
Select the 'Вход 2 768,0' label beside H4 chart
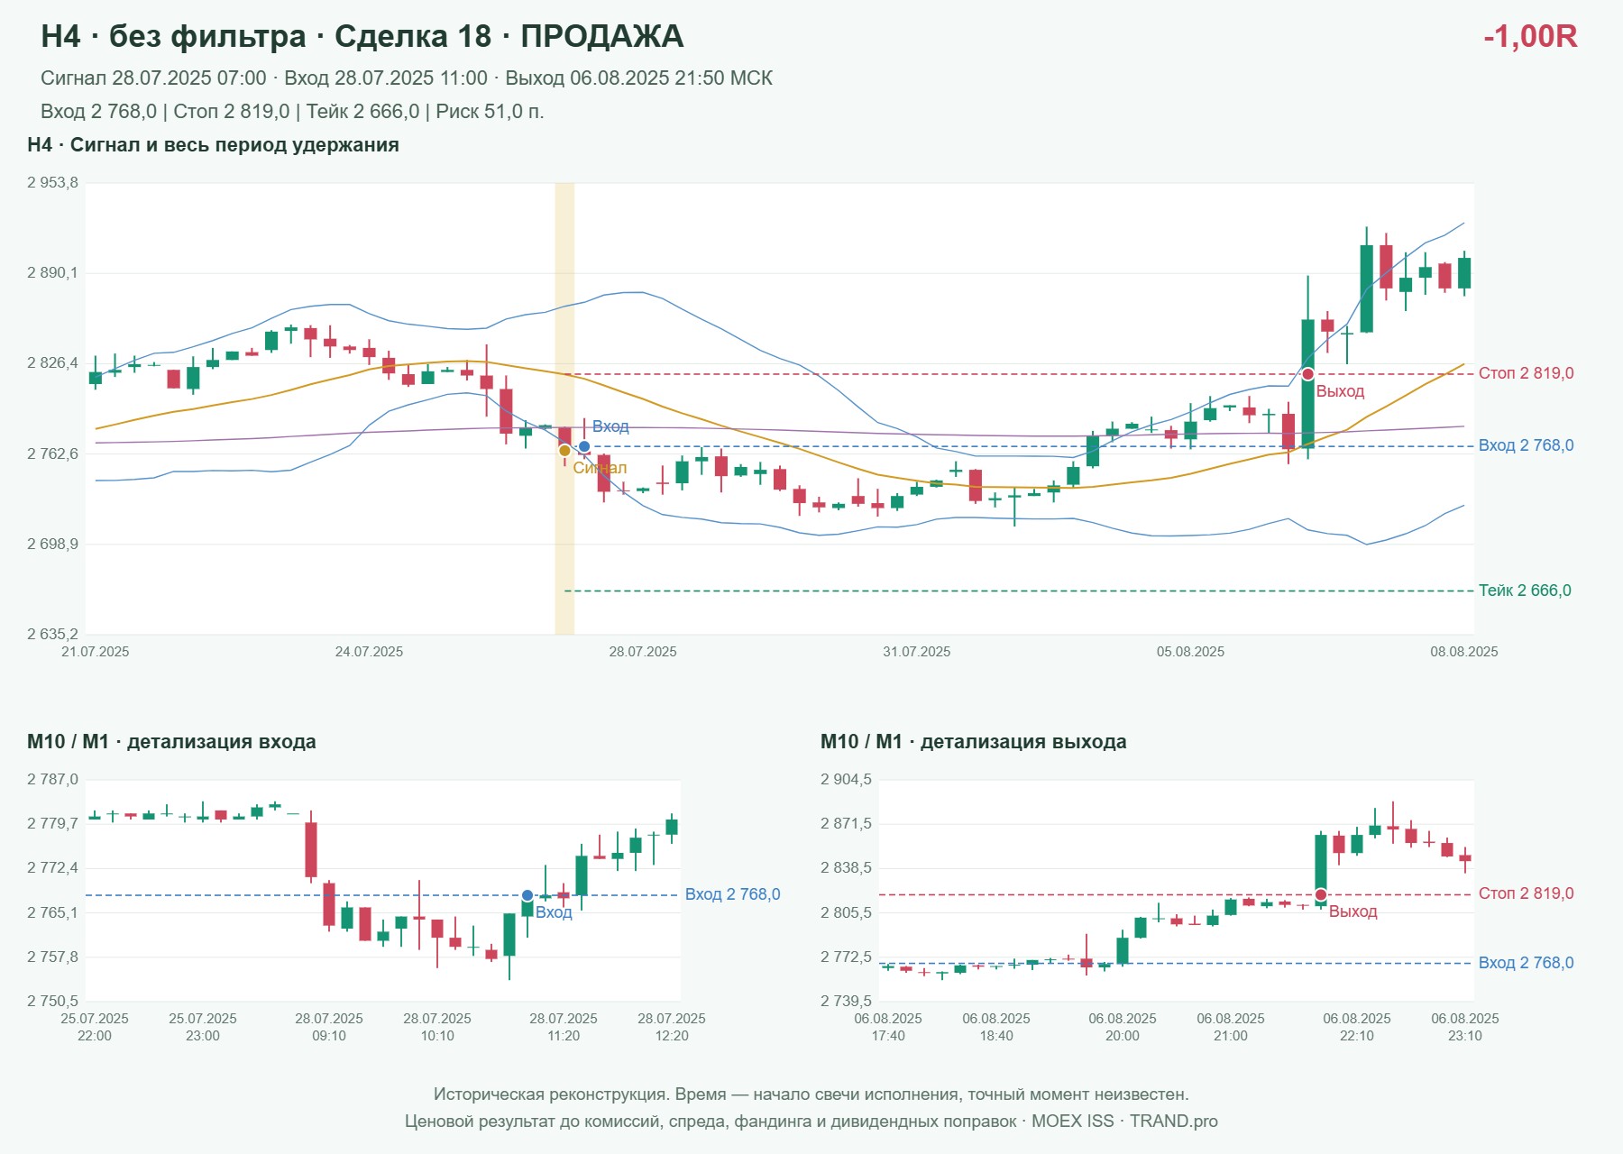pyautogui.click(x=1526, y=445)
